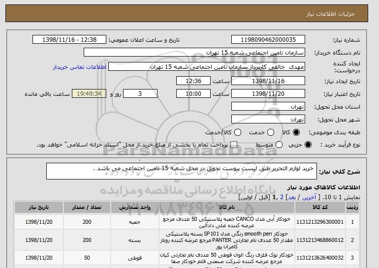Screen dimensions: 379x268
Task: Click the remaining hours countdown 19:49:34
Action: (89, 94)
